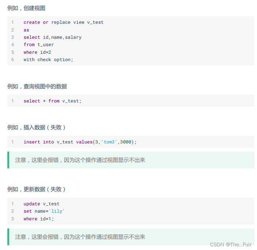Click the heading '例如，查询视图中的数据'
257x250 pixels.
37,86
